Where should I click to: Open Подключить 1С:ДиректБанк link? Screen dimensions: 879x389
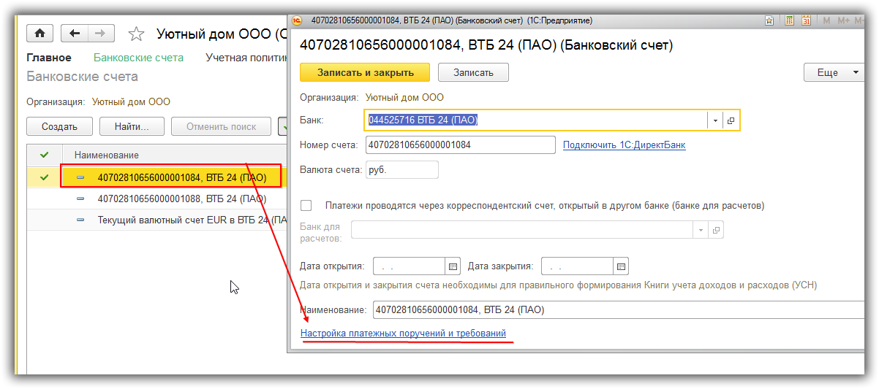click(x=624, y=145)
